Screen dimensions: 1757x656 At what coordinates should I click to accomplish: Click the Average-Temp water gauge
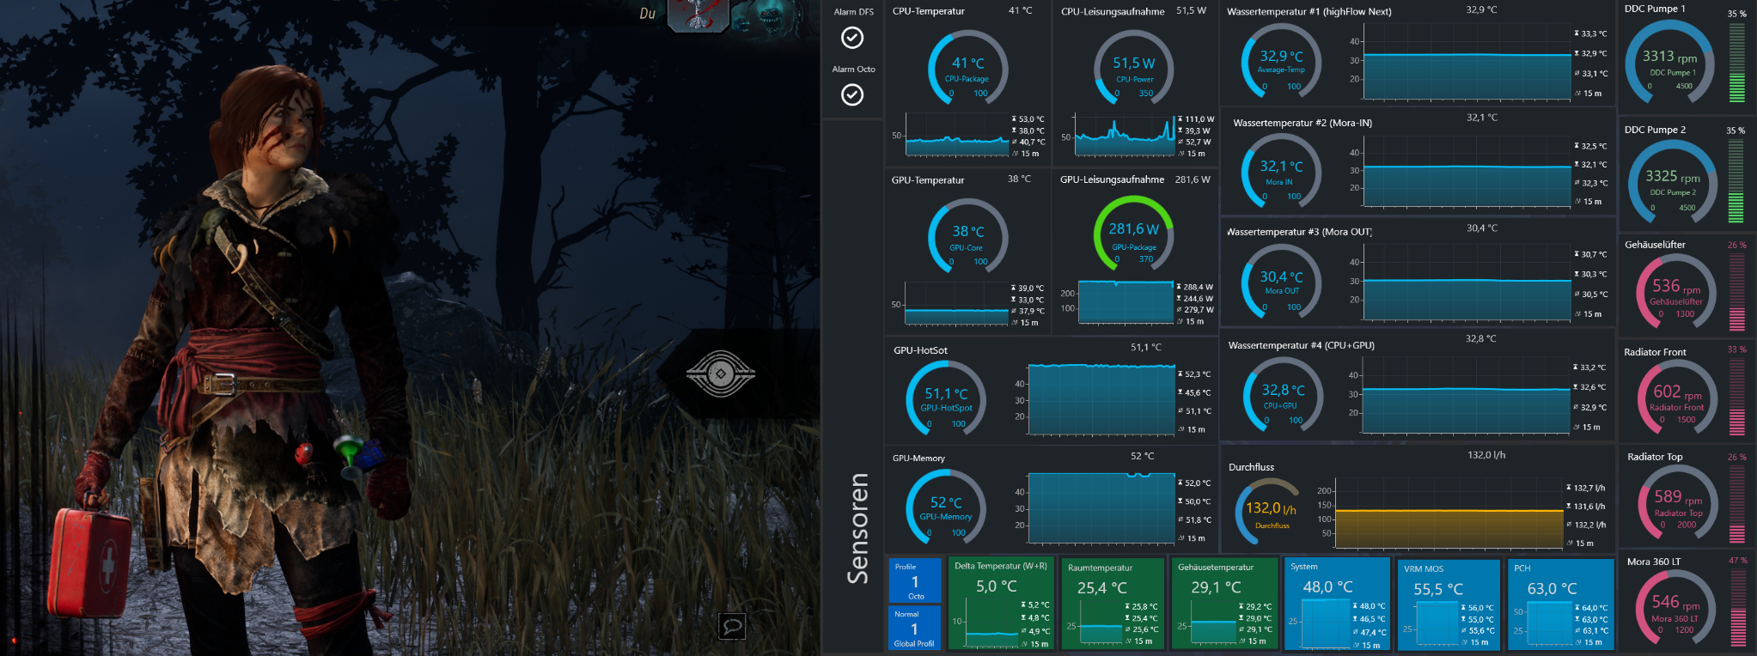click(x=1281, y=62)
